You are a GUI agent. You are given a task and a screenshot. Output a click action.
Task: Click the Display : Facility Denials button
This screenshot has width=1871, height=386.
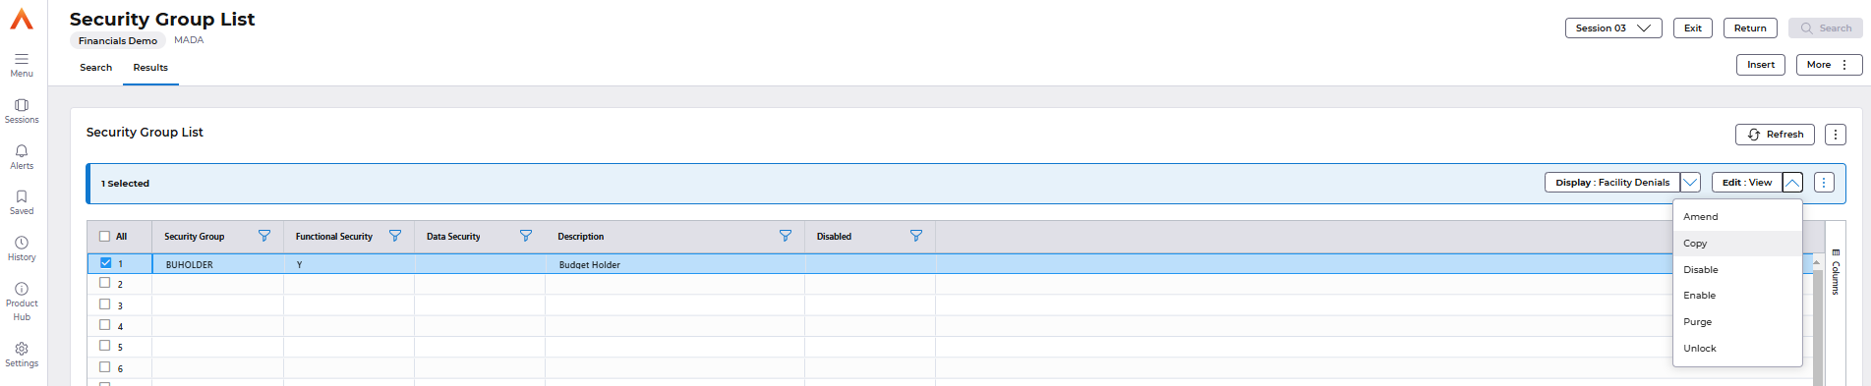coord(1612,183)
